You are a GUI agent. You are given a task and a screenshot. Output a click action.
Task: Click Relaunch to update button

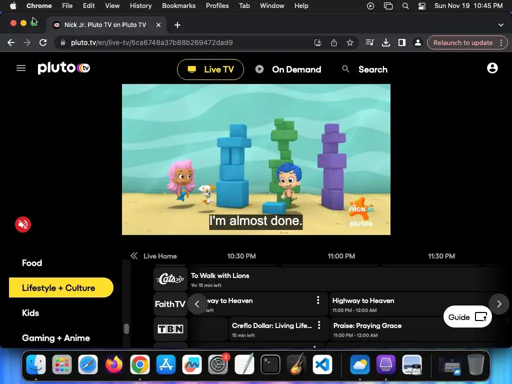(462, 43)
